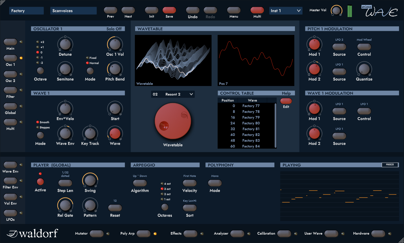The height and width of the screenshot is (243, 404).
Task: Click the Key Track knob
Action: tap(90, 133)
